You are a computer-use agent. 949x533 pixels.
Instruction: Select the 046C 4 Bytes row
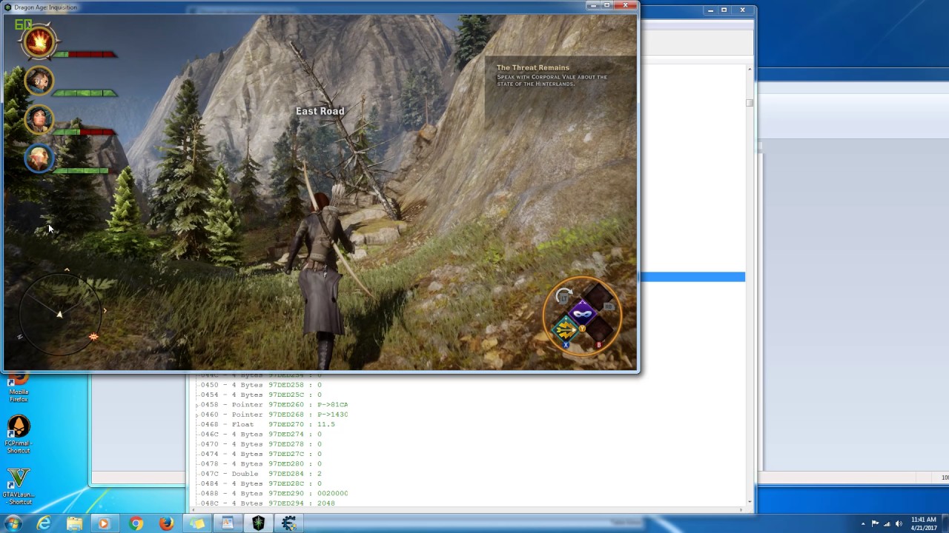click(261, 435)
